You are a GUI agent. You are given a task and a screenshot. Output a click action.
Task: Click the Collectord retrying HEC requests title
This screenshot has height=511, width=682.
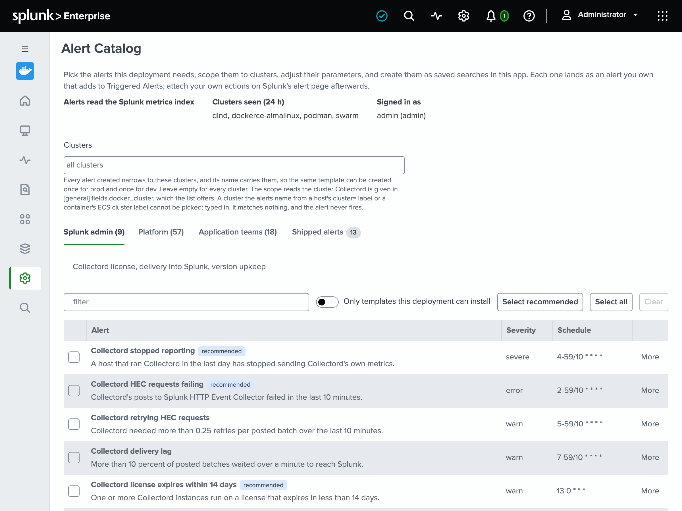coord(150,417)
